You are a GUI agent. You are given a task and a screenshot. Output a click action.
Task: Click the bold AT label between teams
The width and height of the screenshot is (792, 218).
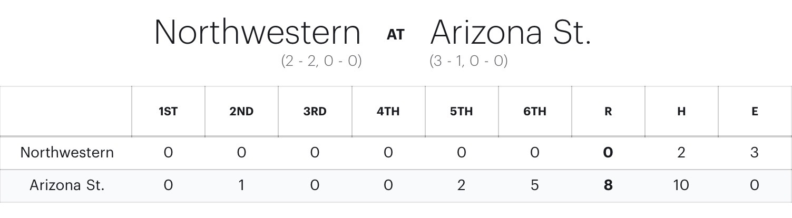pyautogui.click(x=396, y=35)
